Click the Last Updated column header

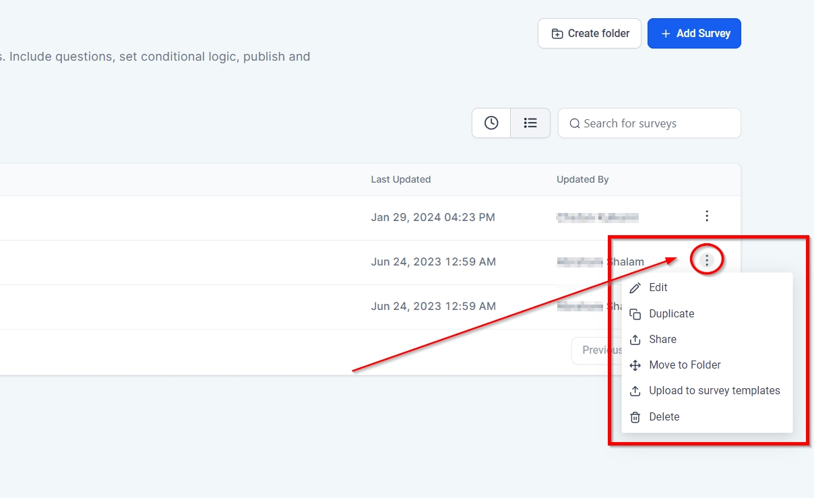(400, 179)
